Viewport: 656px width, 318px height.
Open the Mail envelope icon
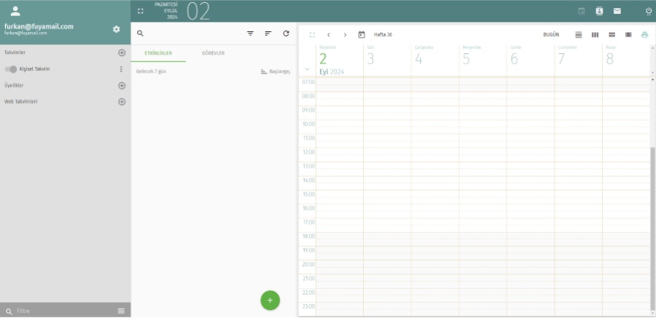click(x=617, y=11)
